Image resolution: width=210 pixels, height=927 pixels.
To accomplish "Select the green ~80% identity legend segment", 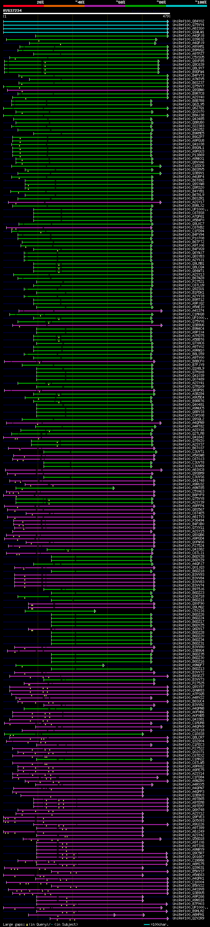I will tap(145, 6).
